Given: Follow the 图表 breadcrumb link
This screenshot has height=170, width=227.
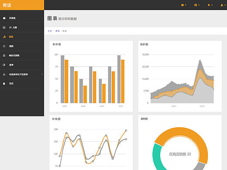Looking at the screenshot, I should click(58, 31).
